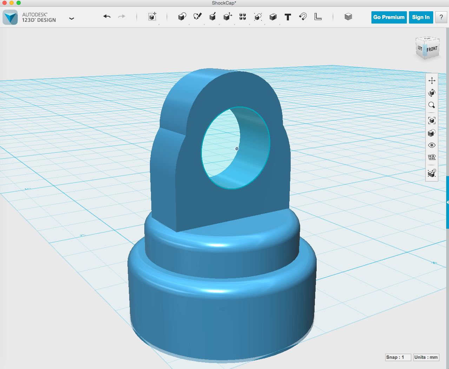Toggle snapping while moving in navigation bar
Image resolution: width=449 pixels, height=369 pixels.
click(432, 173)
